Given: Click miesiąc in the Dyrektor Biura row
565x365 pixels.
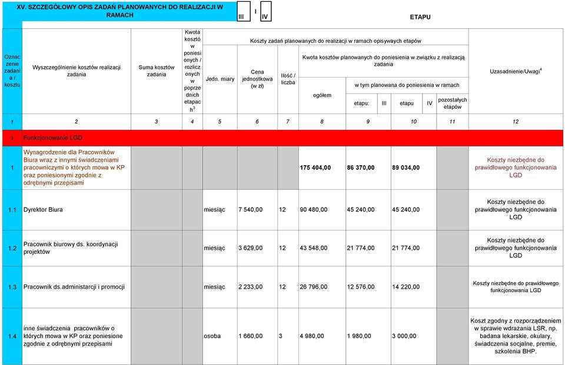Looking at the screenshot, I should (x=214, y=209).
